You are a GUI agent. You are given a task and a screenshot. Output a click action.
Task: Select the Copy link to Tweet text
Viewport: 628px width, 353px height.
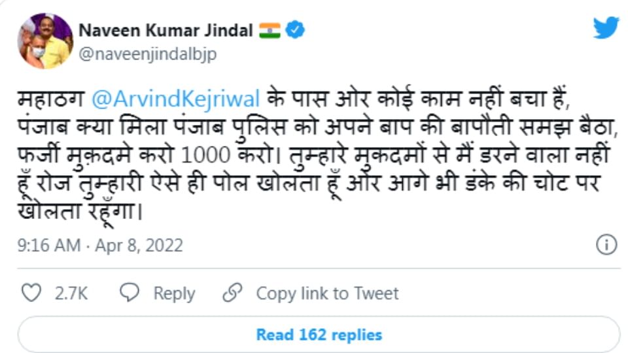[327, 294]
